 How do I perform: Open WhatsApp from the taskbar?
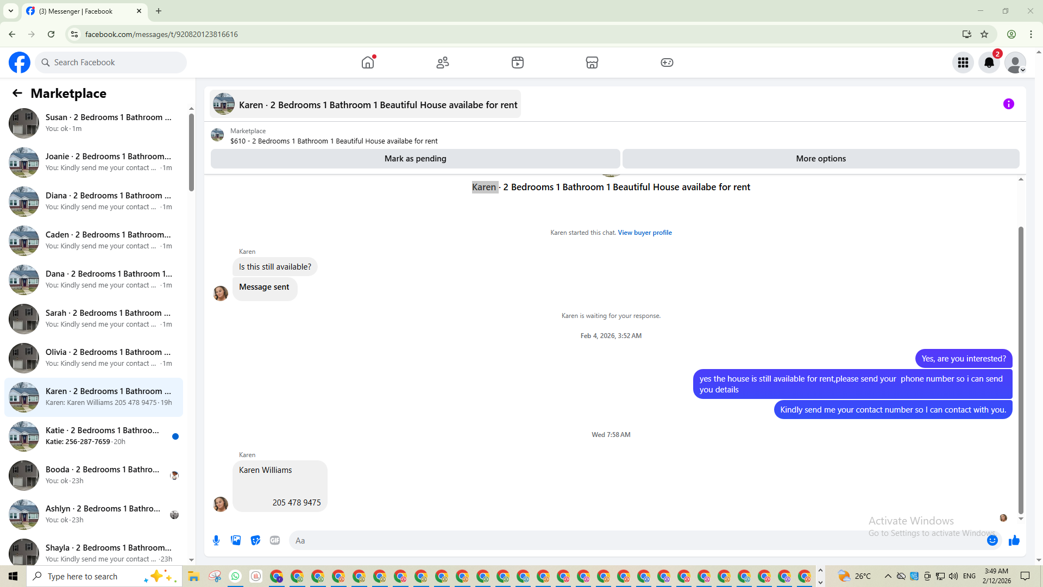click(x=235, y=576)
